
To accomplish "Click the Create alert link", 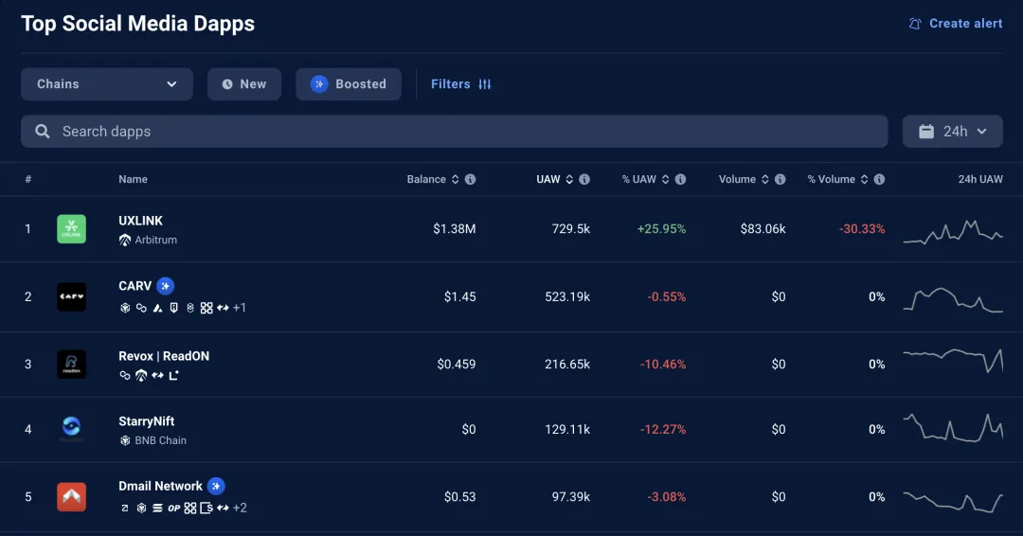I will click(955, 24).
